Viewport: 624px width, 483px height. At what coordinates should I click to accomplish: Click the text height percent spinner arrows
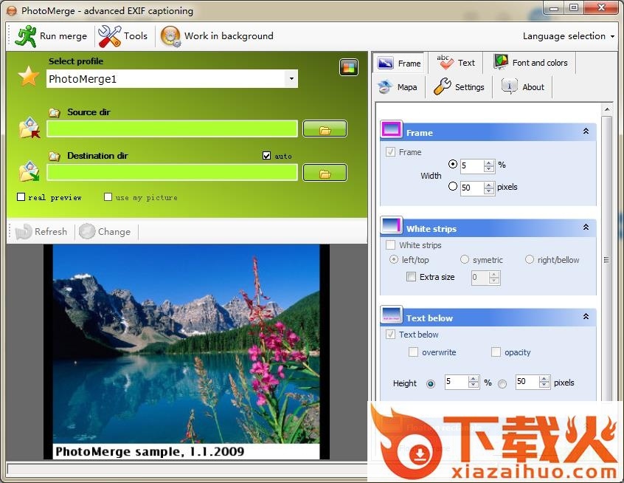pos(474,382)
